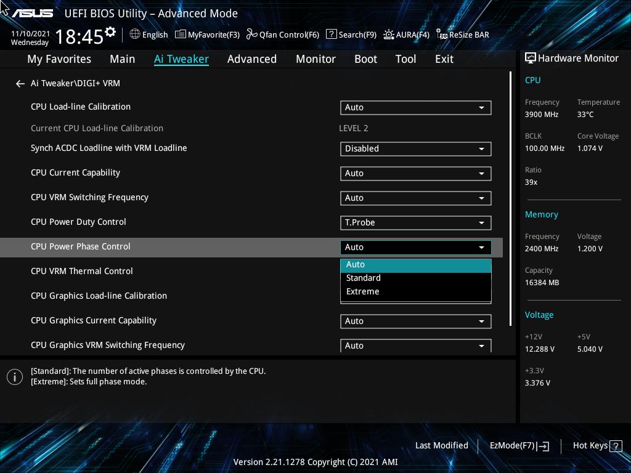Click the LEVEL 2 calibration value
Viewport: 631px width, 473px height.
(353, 128)
